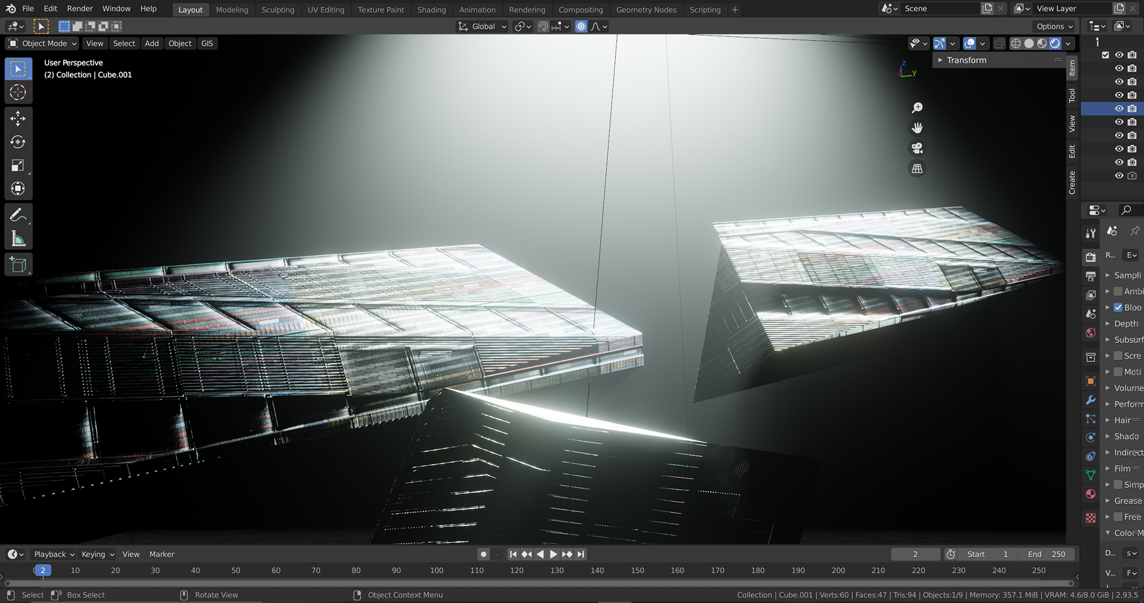Image resolution: width=1144 pixels, height=603 pixels.
Task: Open the Modifier properties wrench tab
Action: coord(1090,400)
